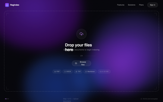Open the Plans menu item
163x102 pixels.
pos(141,5)
